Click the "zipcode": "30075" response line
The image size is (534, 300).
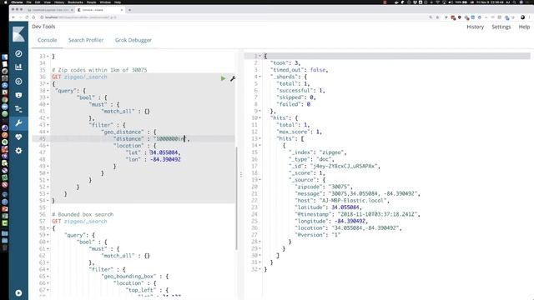tap(324, 187)
